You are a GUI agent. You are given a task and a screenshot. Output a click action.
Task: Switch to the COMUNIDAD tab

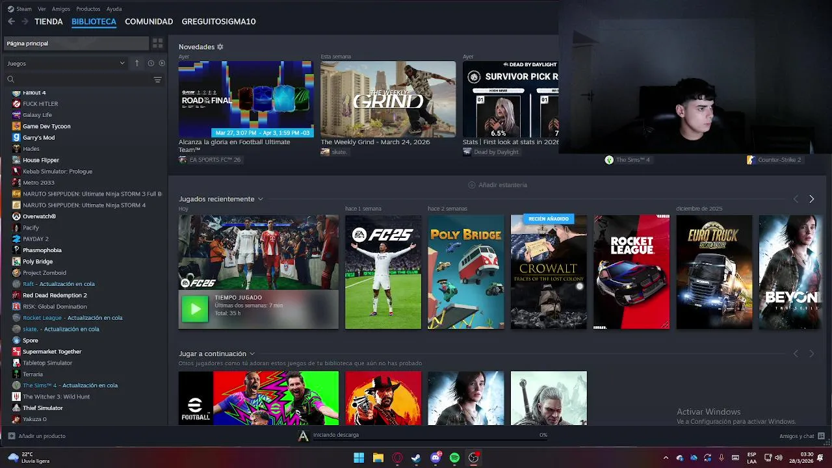[149, 21]
